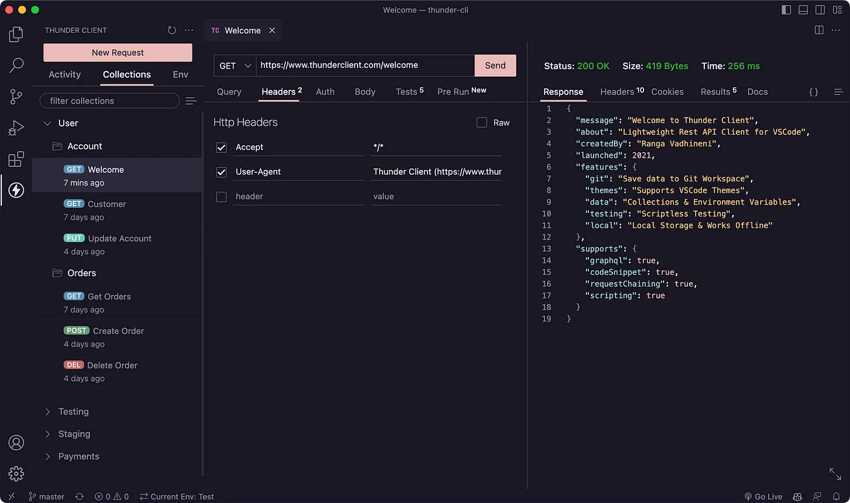
Task: Open the Manage gear icon
Action: [16, 473]
